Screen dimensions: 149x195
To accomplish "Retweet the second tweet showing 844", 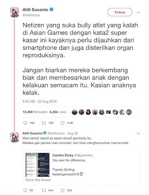I will coord(44,190).
